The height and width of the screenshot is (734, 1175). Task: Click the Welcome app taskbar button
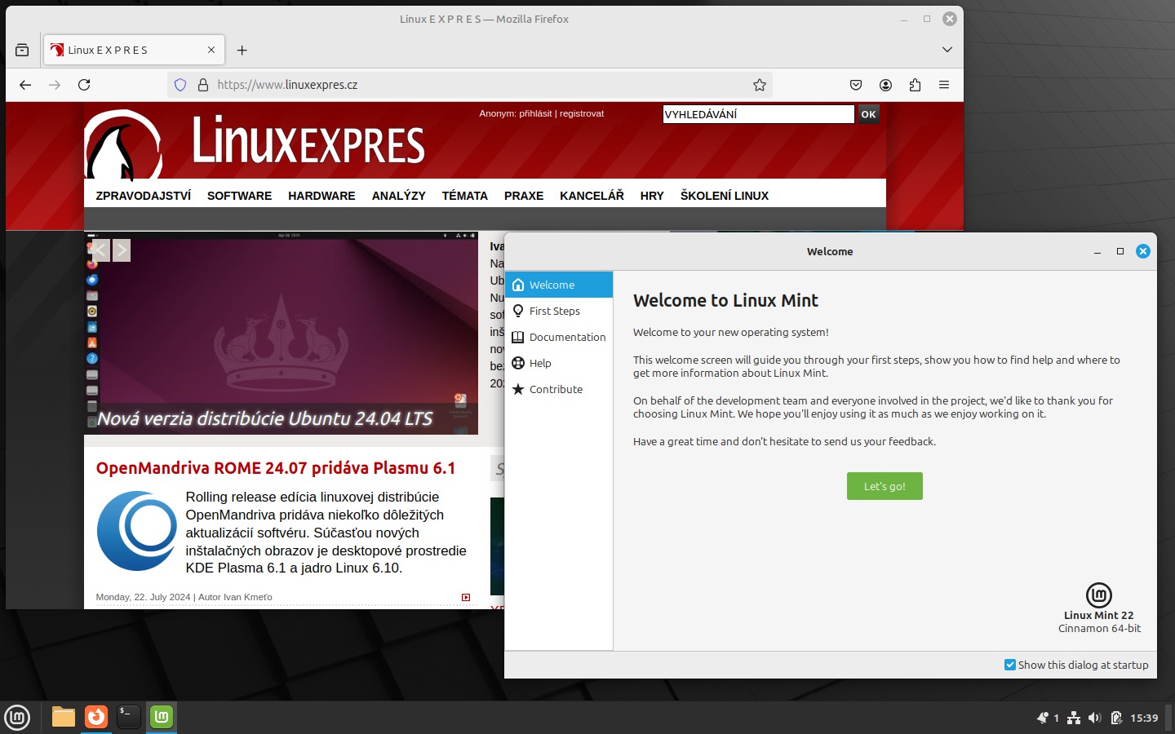pos(162,717)
